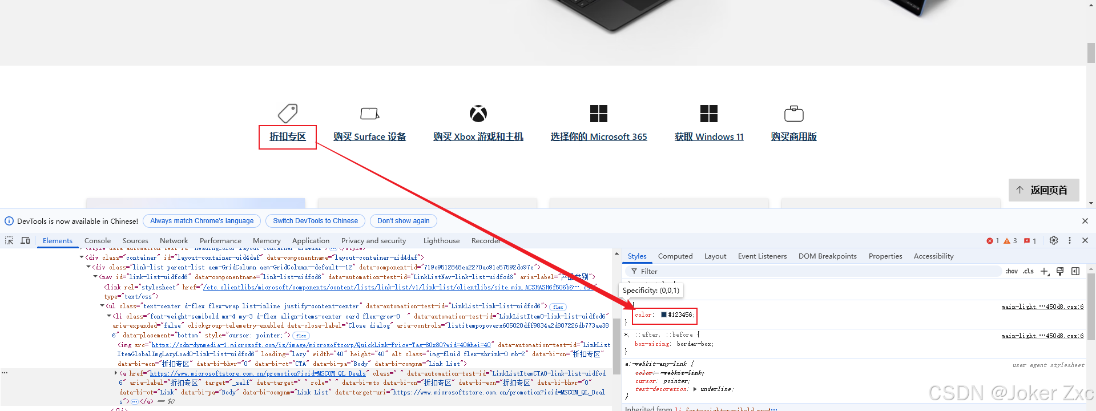This screenshot has height=411, width=1096.
Task: Click the Surface device icon
Action: 370,114
